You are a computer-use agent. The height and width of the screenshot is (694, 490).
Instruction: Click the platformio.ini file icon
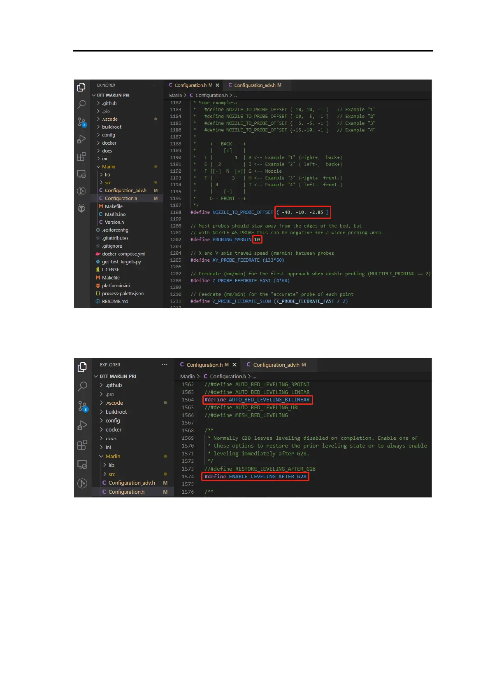[98, 286]
